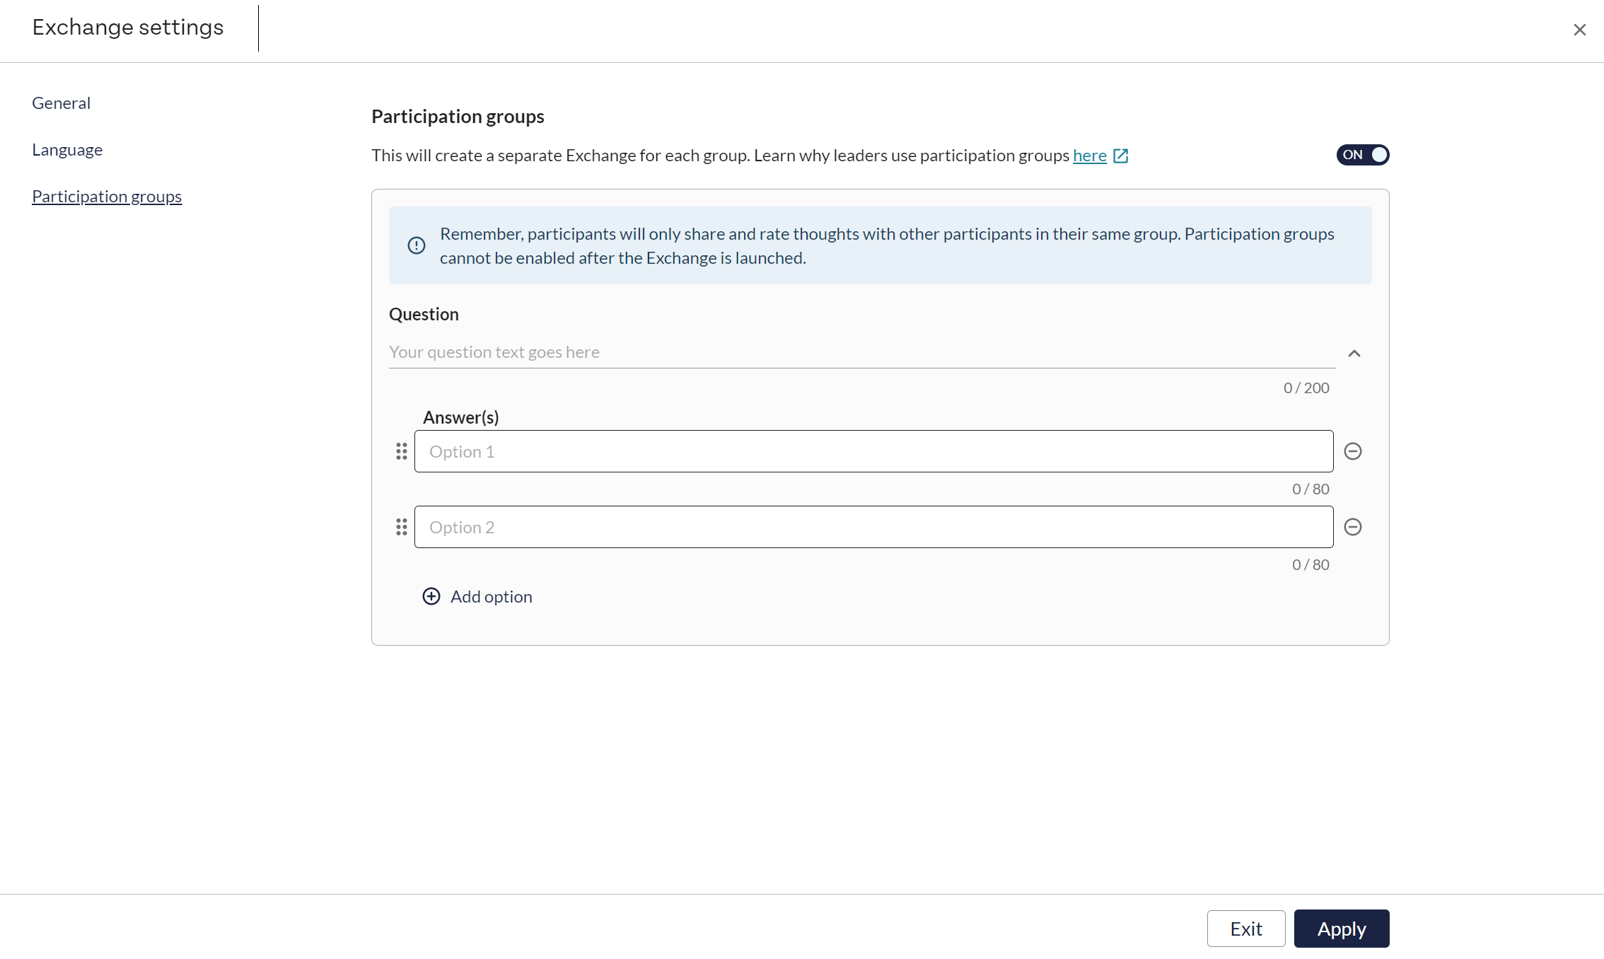Screen dimensions: 1604x959
Task: Click the 'Exchange settings' title
Action: click(128, 28)
